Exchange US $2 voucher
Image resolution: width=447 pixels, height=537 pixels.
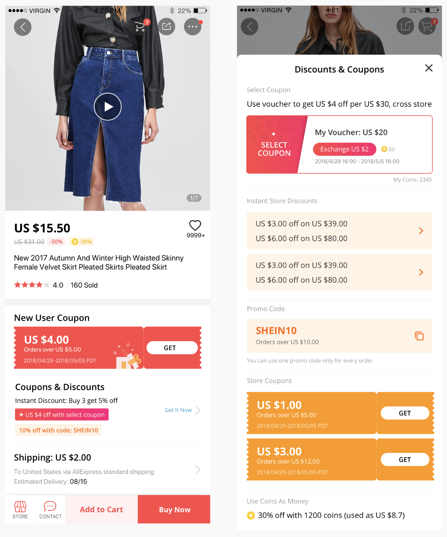click(x=344, y=149)
